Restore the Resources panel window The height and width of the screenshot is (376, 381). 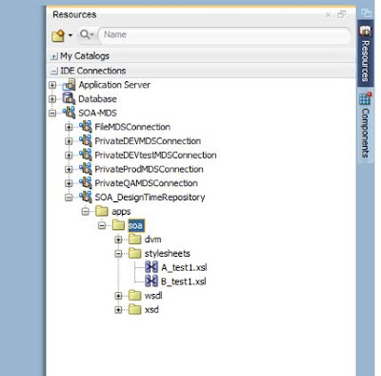342,14
